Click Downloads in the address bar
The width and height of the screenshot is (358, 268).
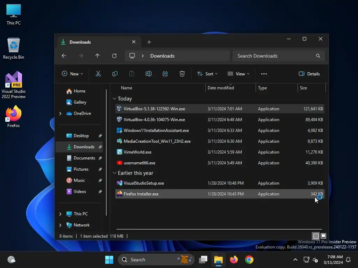coord(162,56)
